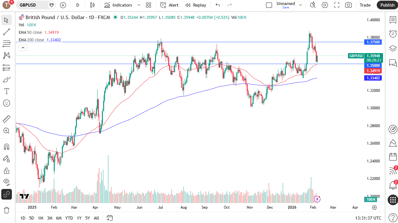
Task: Select the trend line drawing tool
Action: [6, 32]
